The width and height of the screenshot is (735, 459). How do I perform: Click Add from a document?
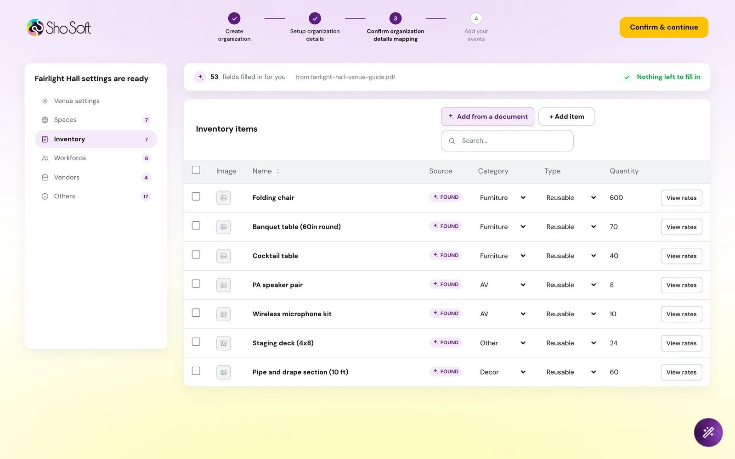pyautogui.click(x=487, y=117)
